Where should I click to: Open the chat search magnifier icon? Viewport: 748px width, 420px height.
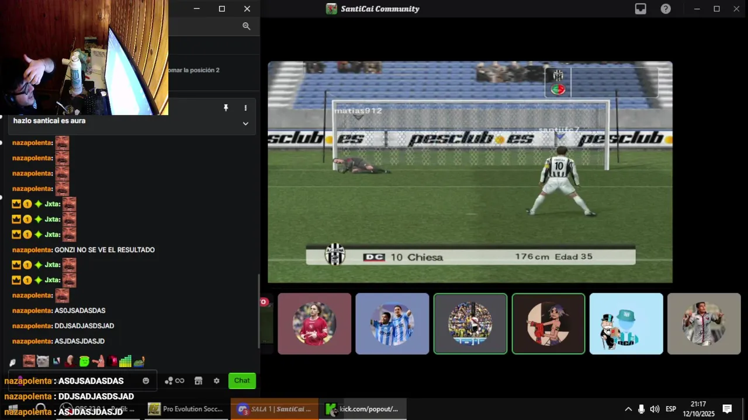pyautogui.click(x=246, y=26)
